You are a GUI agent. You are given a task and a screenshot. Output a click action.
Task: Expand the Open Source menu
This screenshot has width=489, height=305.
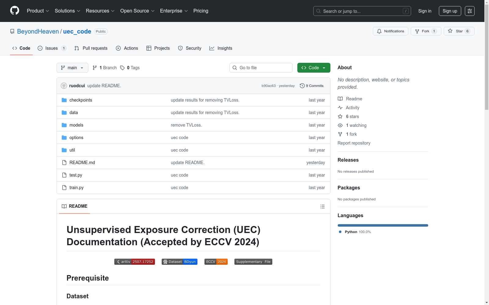pyautogui.click(x=138, y=11)
